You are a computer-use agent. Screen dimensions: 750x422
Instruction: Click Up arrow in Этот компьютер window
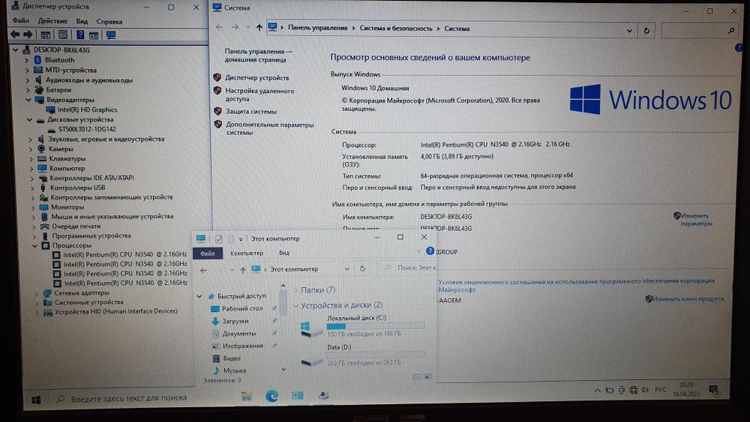coord(243,270)
